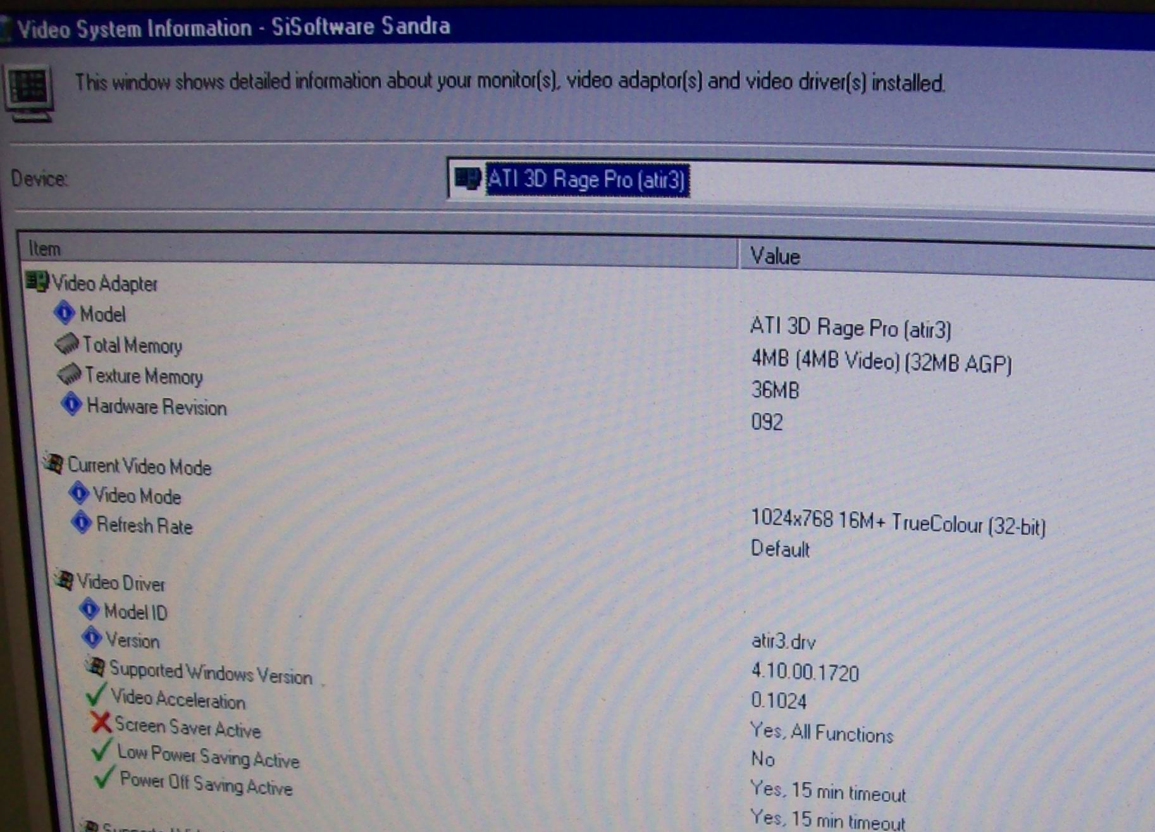Screen dimensions: 1155x832
Task: Click the Value column header
Action: coord(946,258)
